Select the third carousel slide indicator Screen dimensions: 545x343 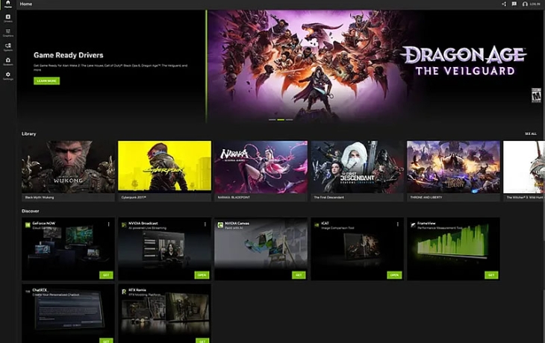289,120
